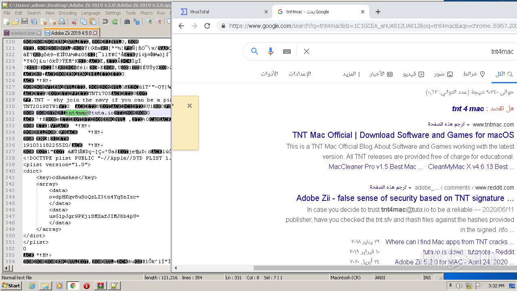
Task: Open the Language menu in Notepad++
Action: [x=90, y=13]
